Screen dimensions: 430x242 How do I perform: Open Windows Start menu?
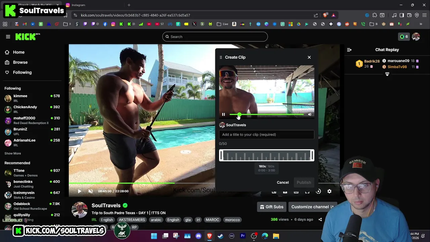[x=154, y=236]
